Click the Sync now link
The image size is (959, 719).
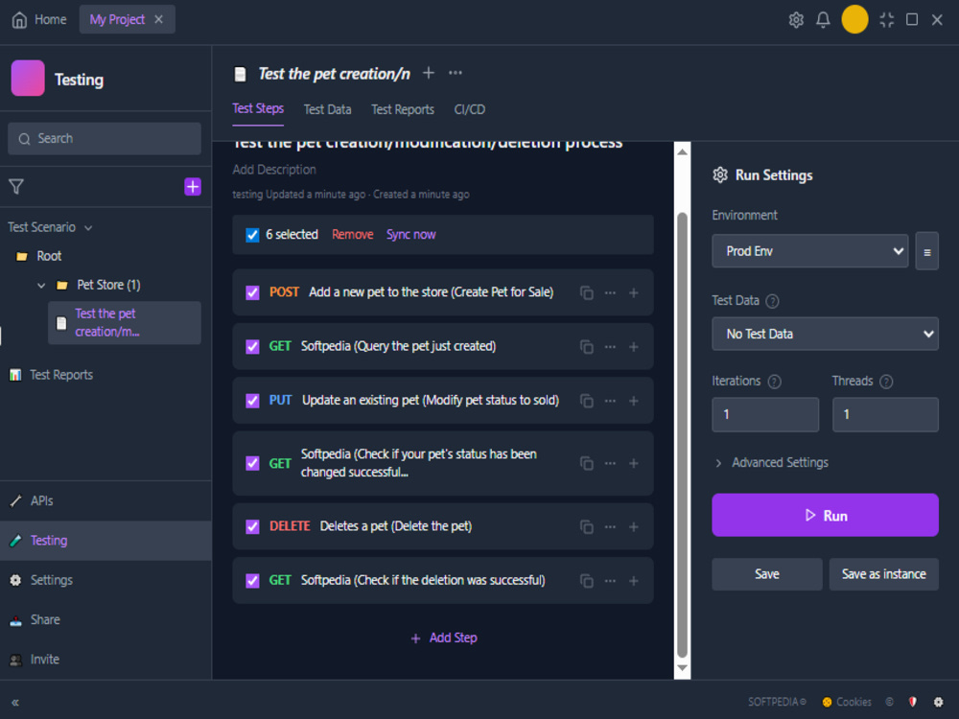pos(411,235)
